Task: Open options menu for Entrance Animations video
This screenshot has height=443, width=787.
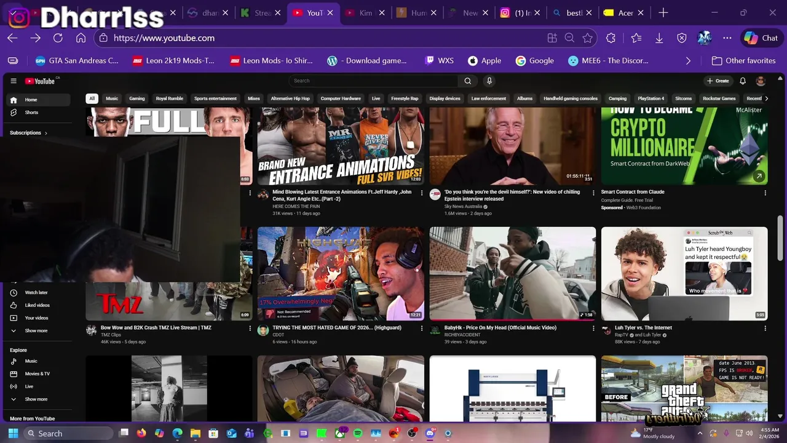Action: [x=421, y=193]
